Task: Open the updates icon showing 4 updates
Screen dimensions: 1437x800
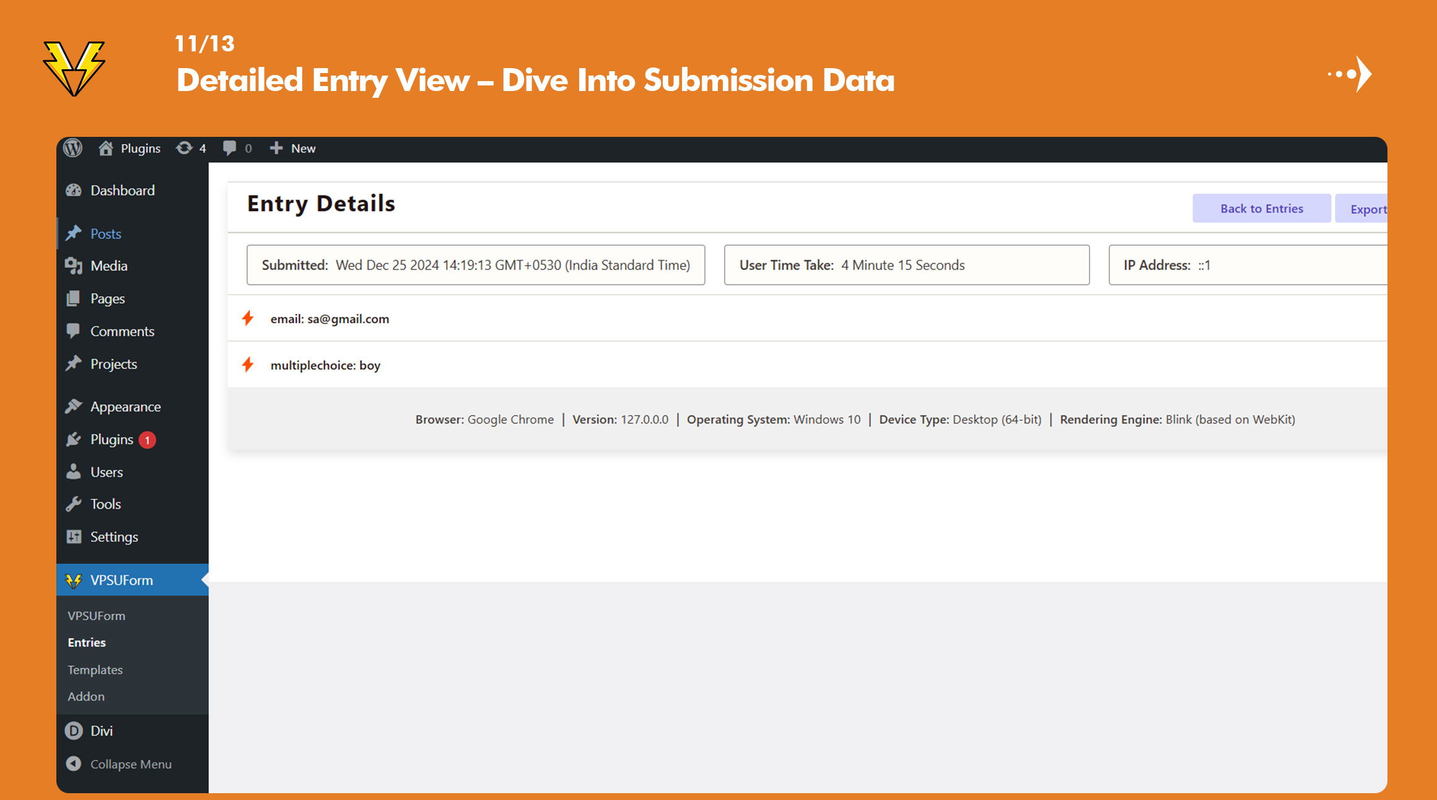Action: (184, 148)
